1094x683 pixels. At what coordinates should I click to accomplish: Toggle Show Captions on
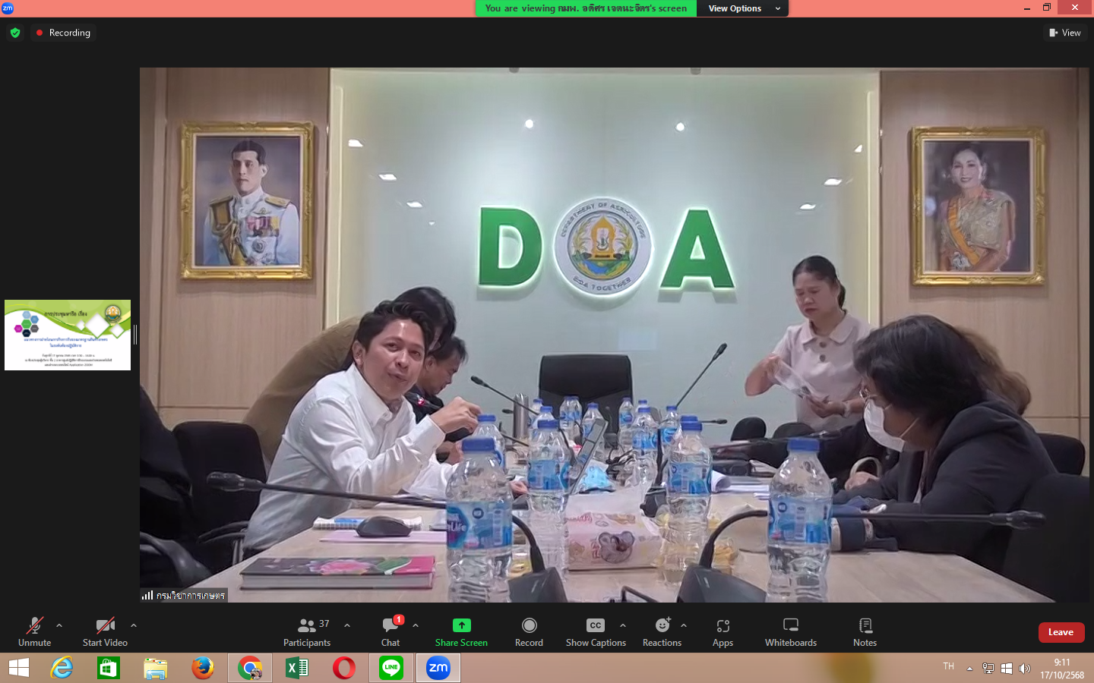click(596, 631)
